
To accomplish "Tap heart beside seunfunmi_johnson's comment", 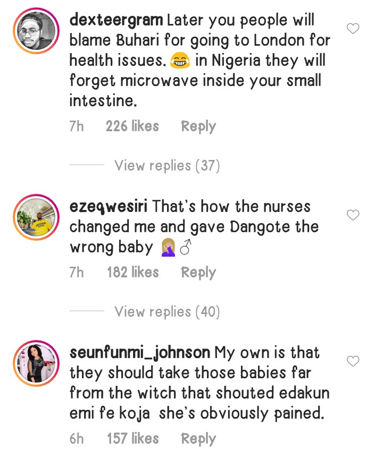I will tap(353, 361).
